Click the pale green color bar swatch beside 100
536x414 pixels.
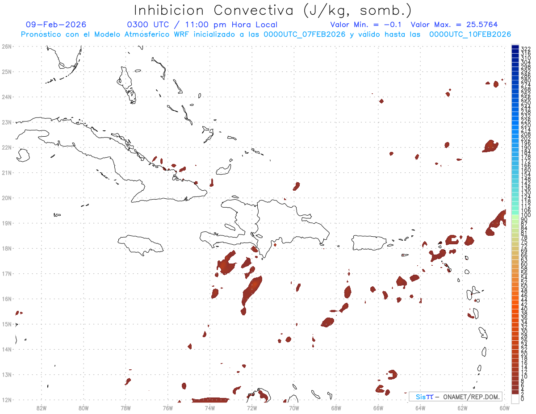[x=515, y=216]
